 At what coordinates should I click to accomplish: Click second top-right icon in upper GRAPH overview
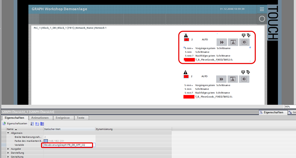[x=249, y=35]
